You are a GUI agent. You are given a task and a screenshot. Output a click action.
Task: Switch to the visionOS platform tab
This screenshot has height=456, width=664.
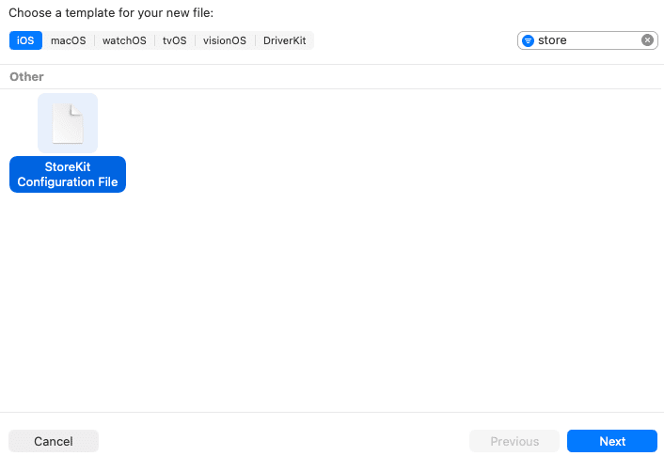tap(225, 40)
